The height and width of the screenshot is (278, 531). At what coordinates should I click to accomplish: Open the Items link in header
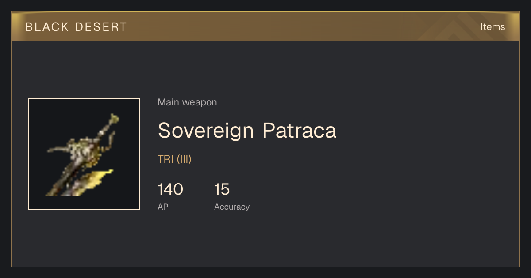coord(493,26)
